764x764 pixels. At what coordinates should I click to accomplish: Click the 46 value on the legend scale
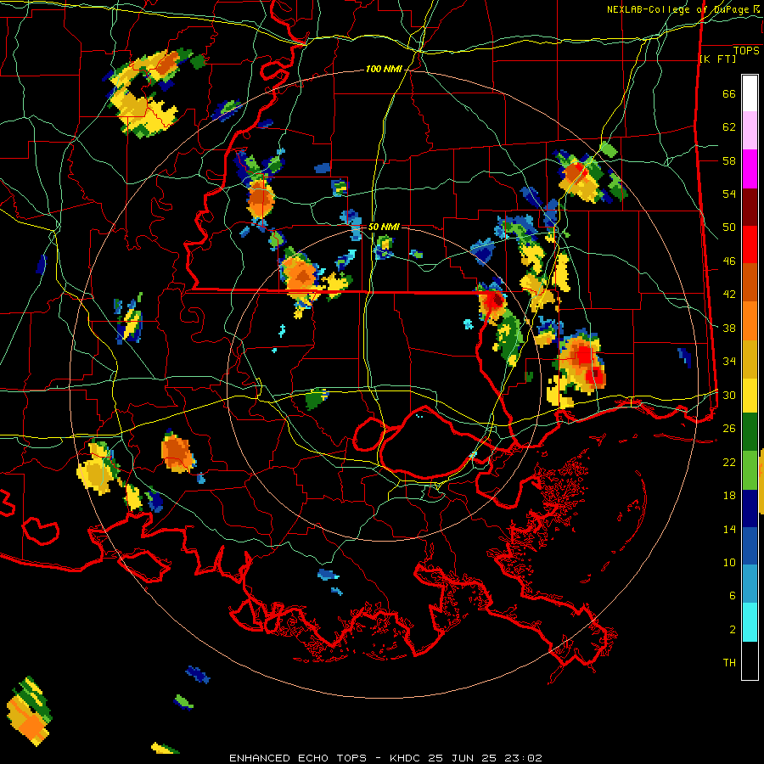point(729,261)
